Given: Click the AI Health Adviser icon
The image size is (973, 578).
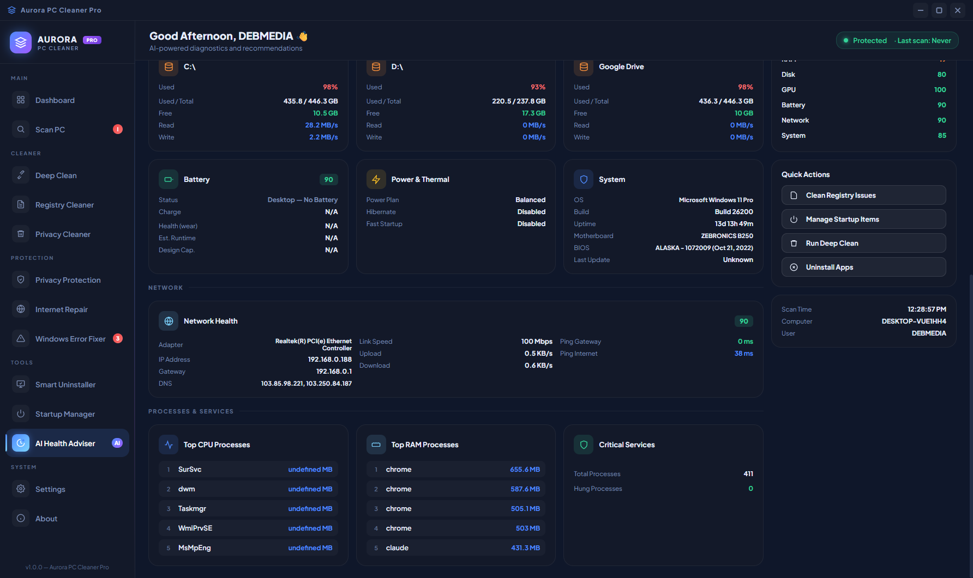Looking at the screenshot, I should tap(21, 443).
